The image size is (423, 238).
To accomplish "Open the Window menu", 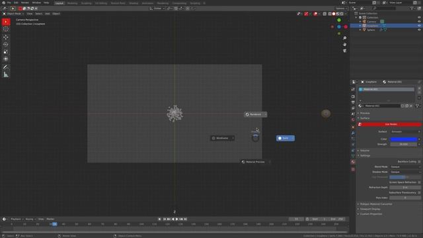I will 36,3.
